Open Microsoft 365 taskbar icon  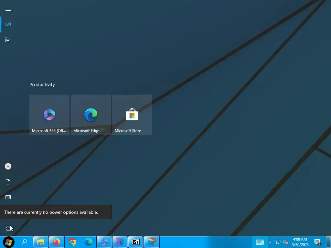point(104,242)
